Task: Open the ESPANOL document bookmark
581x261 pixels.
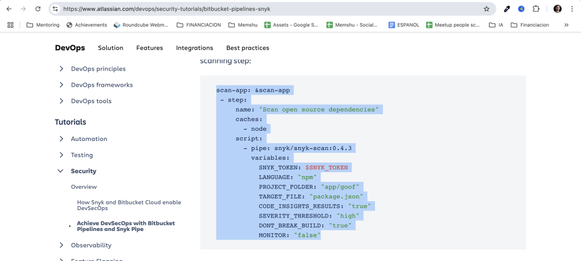Action: (x=404, y=25)
